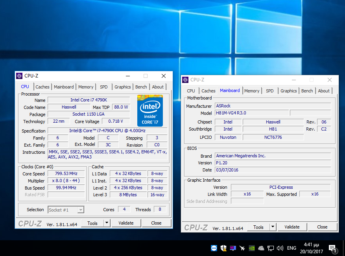Open Bench tab in left CPU-Z window
This screenshot has width=345, height=256.
141,87
